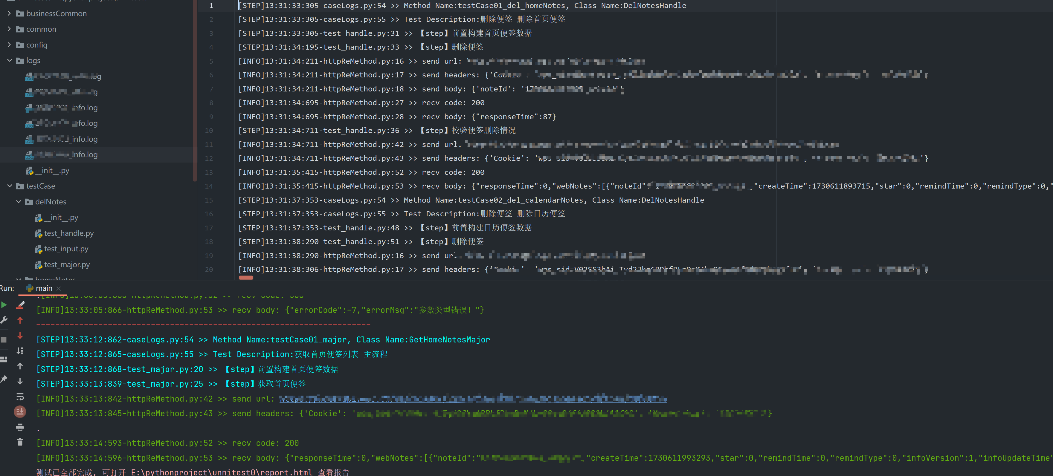Toggle soft-wrap in Run console
Viewport: 1053px width, 476px height.
click(x=20, y=397)
